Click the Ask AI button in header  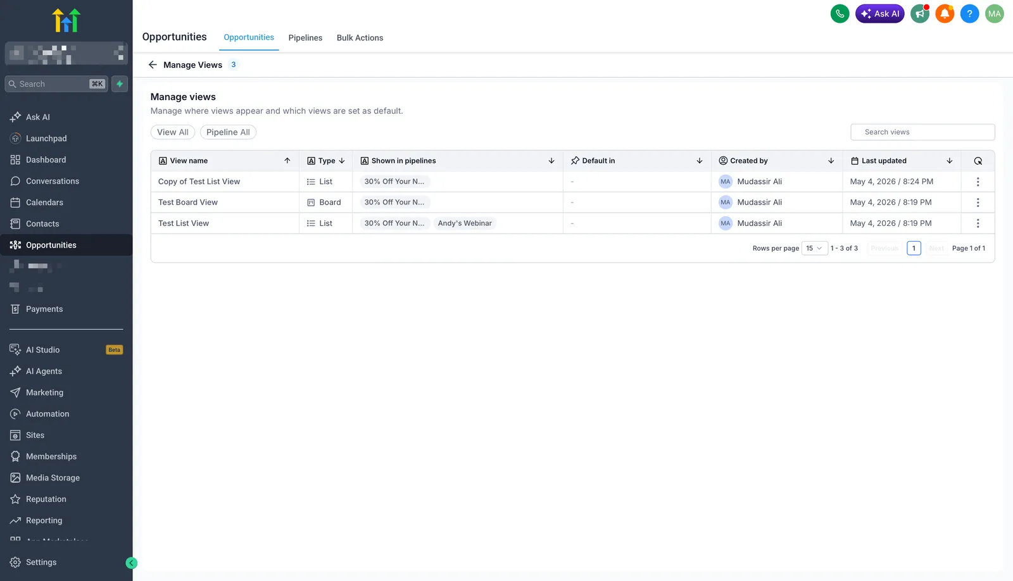[880, 13]
